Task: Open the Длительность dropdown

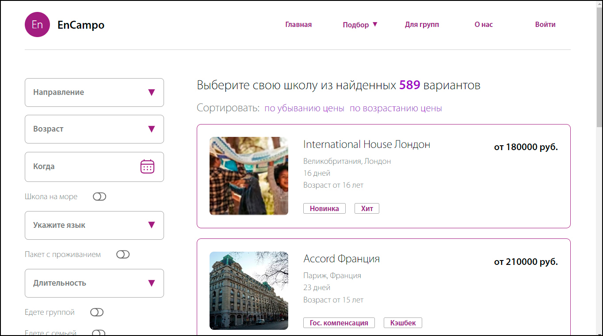Action: click(94, 283)
